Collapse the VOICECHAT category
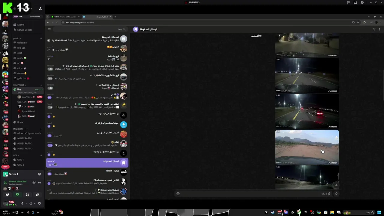 coord(19,85)
